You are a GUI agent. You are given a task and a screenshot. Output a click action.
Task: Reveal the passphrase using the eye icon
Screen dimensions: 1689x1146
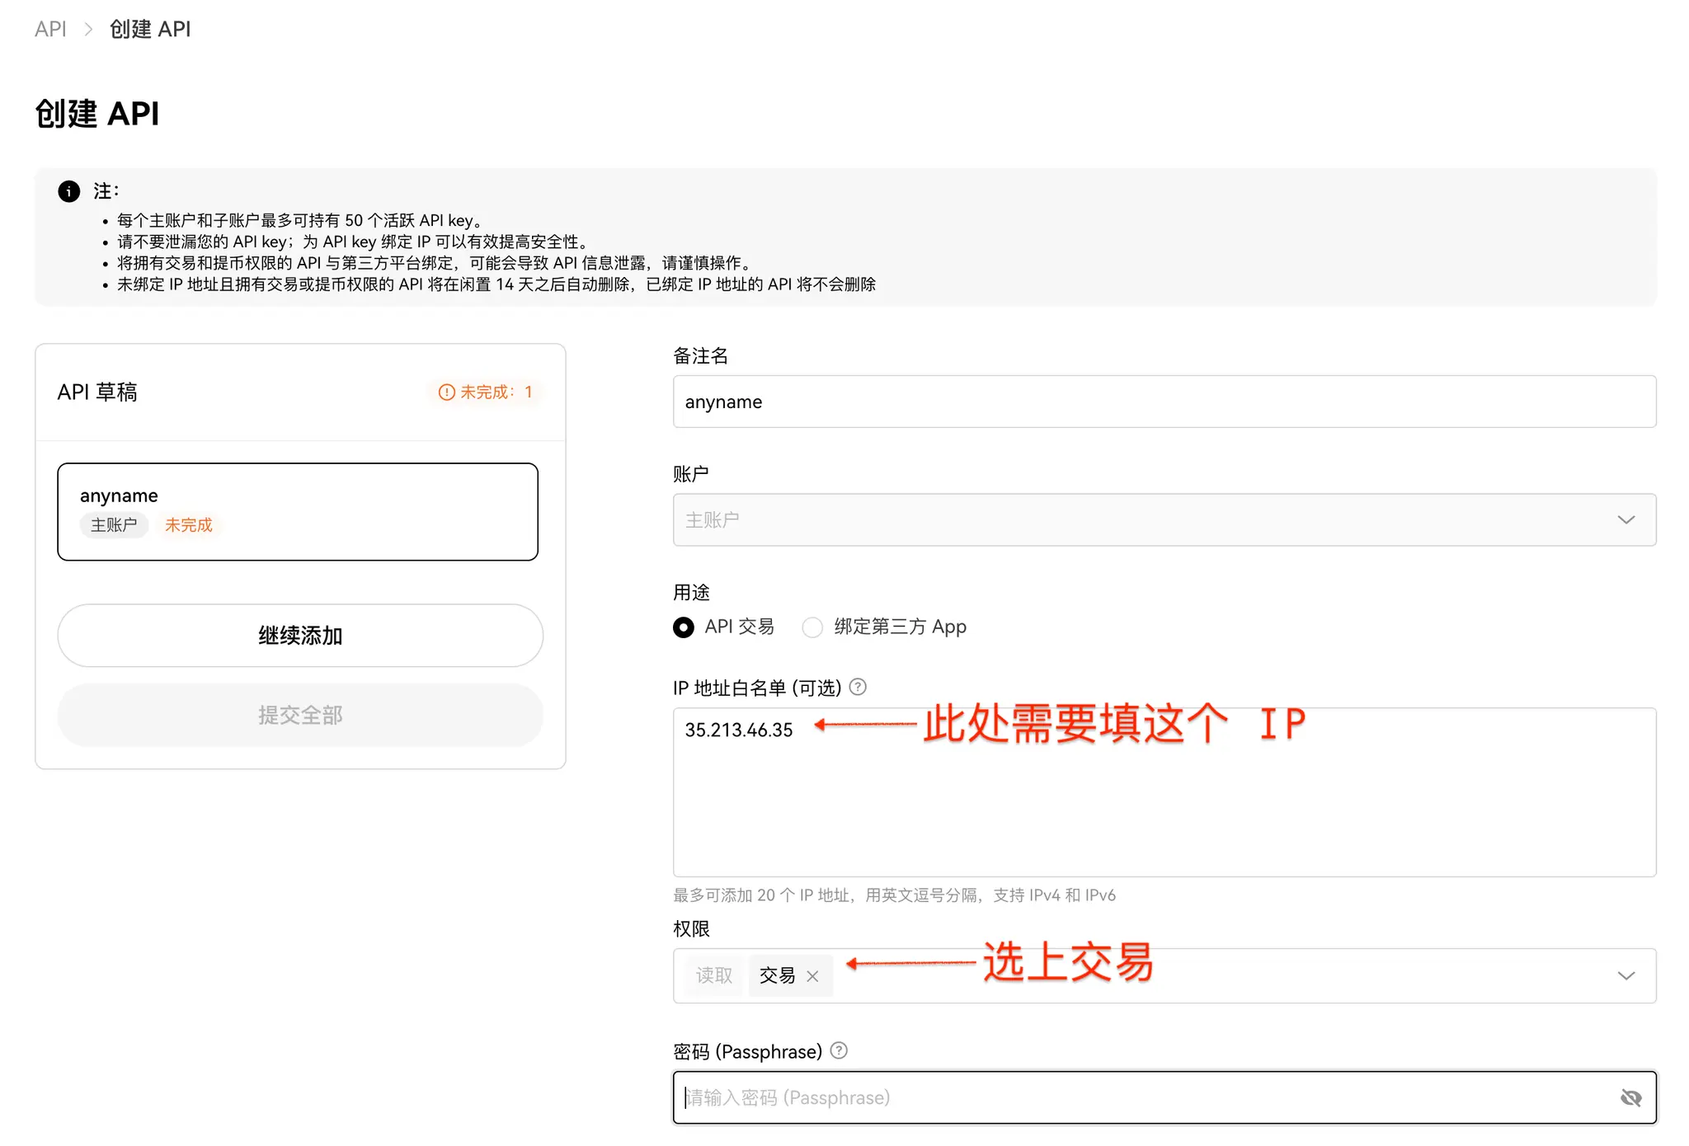[x=1632, y=1097]
